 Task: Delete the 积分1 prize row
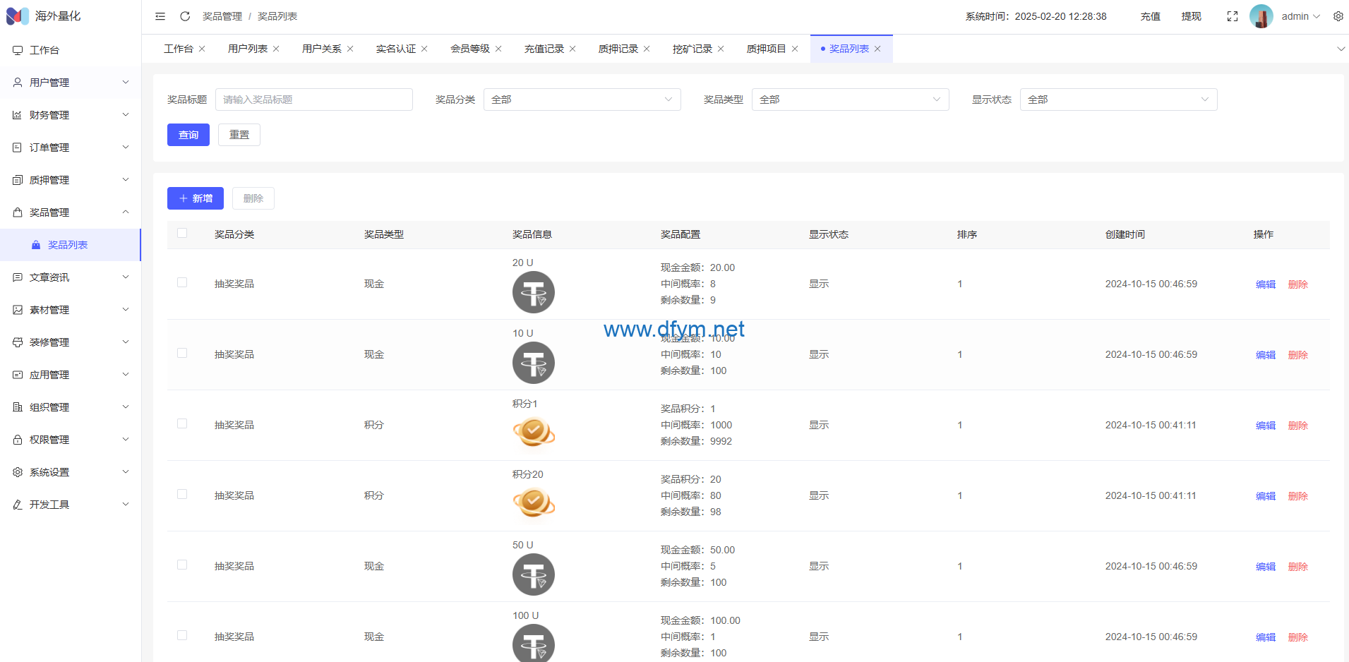tap(1298, 426)
